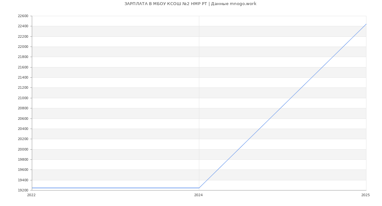Image resolution: width=382 pixels, height=206 pixels.
Task: Select the 22400 y-axis label
Action: [23, 26]
